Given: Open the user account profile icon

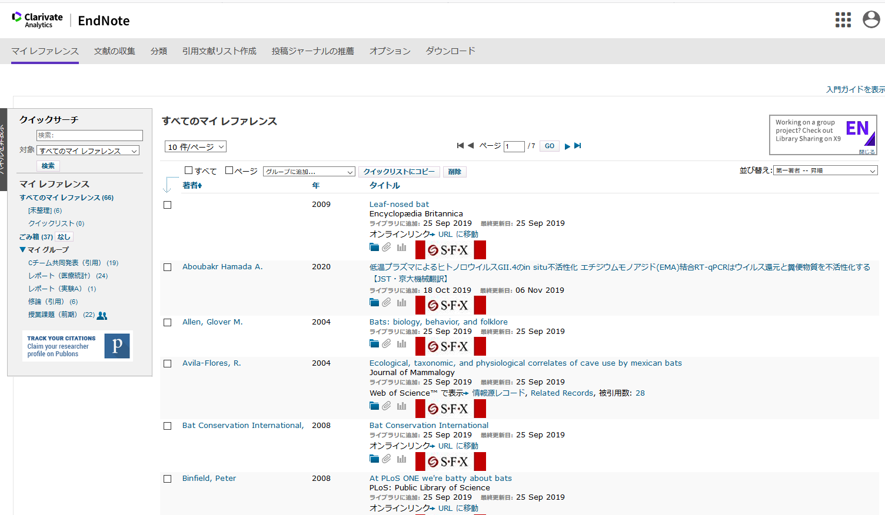Looking at the screenshot, I should coord(871,19).
